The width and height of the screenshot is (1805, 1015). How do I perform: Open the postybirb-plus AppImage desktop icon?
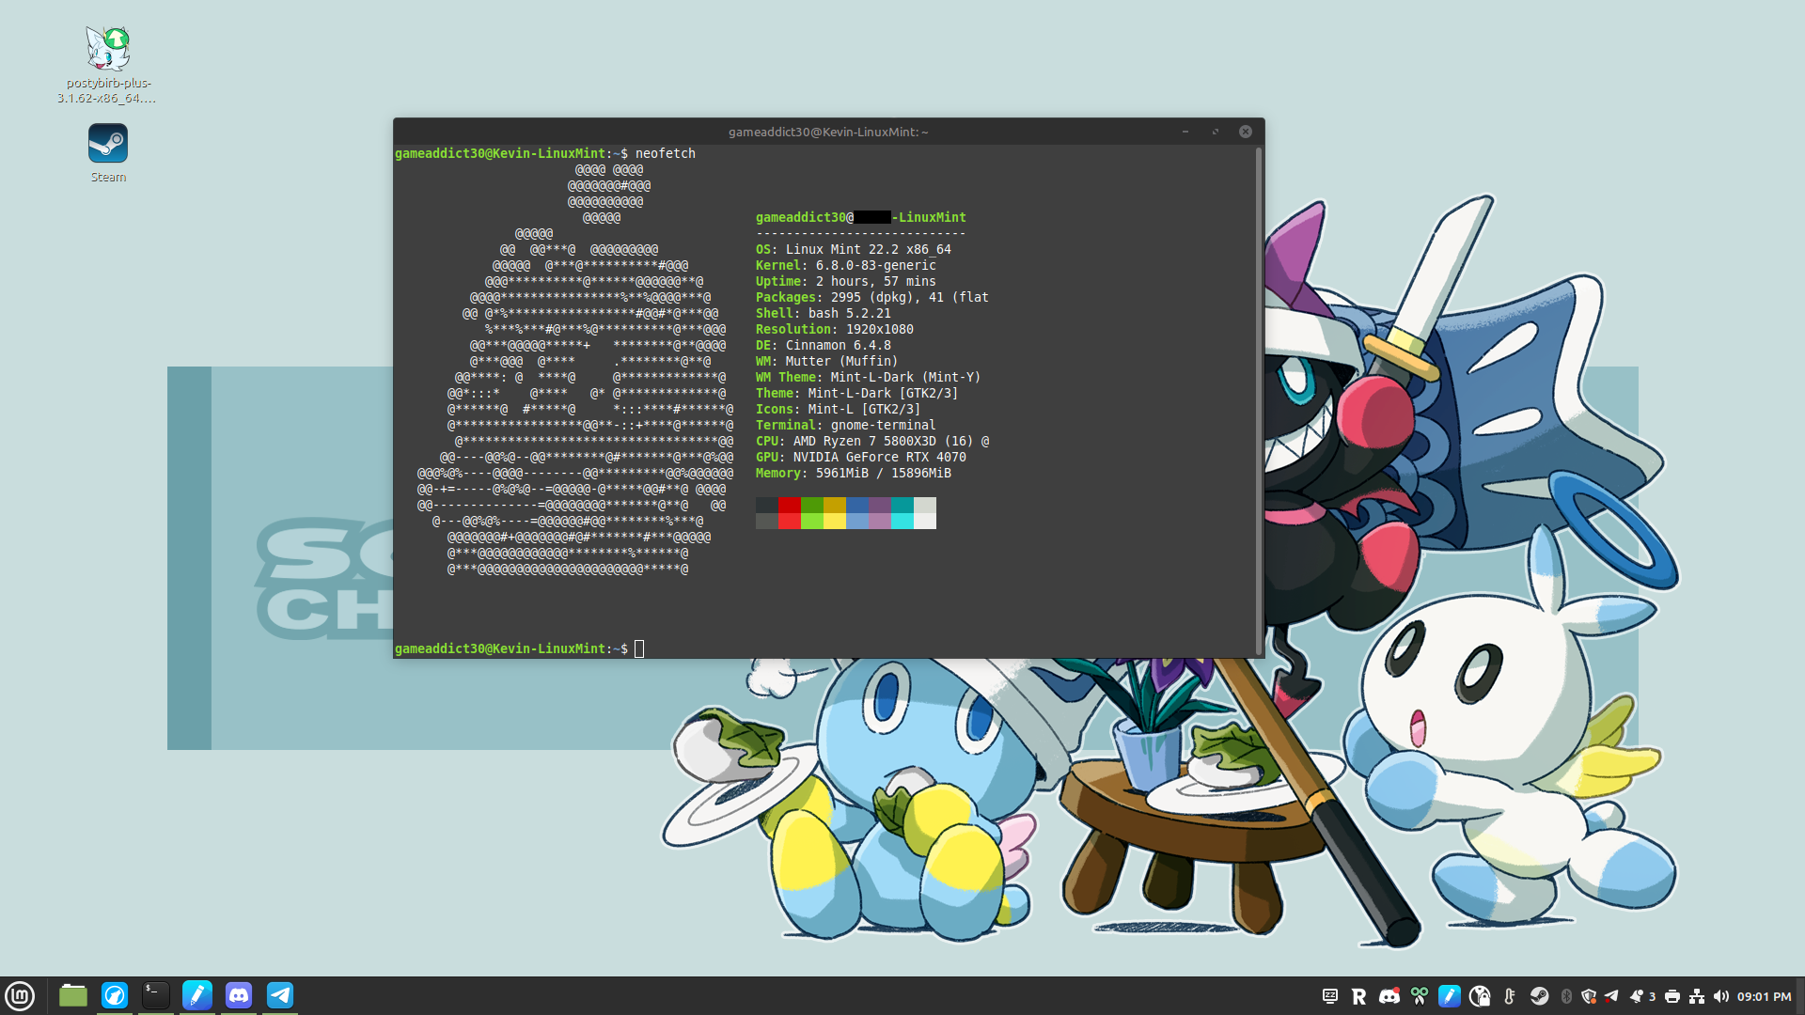[108, 64]
